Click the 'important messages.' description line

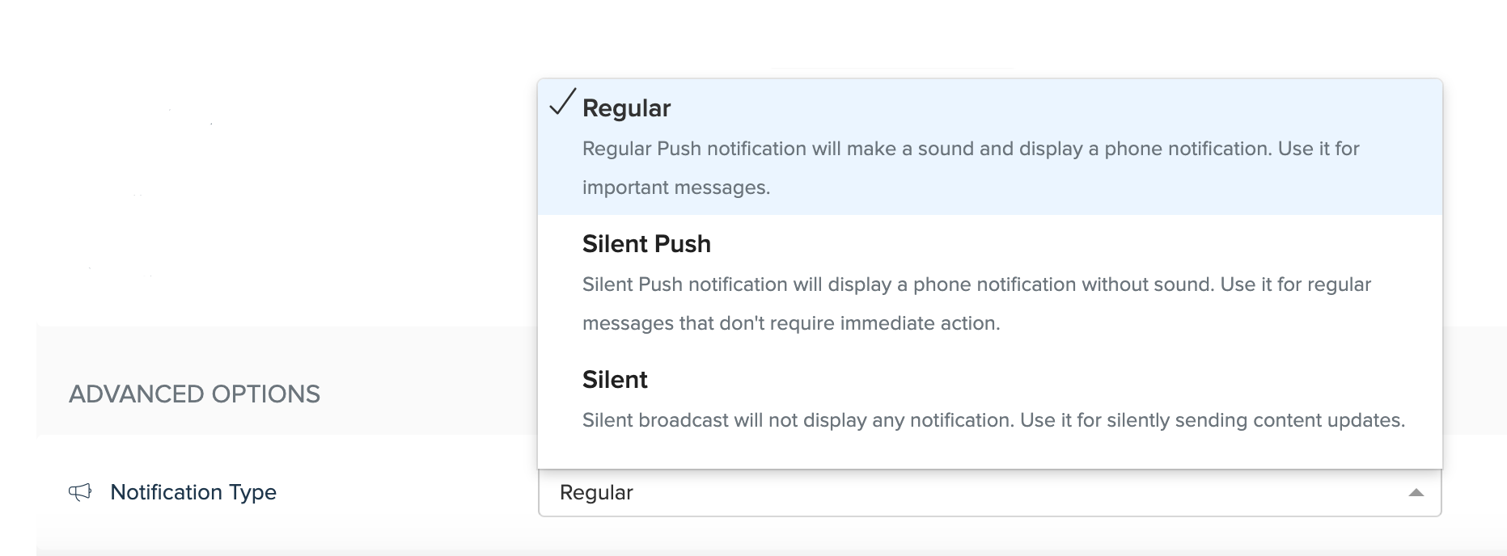pyautogui.click(x=676, y=187)
